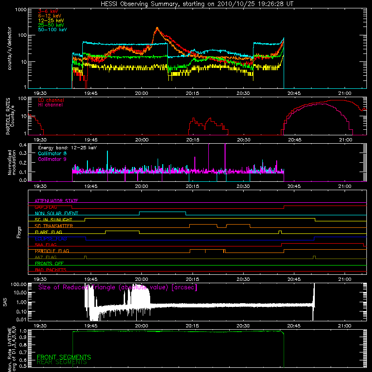Viewport: 372px width, 372px height.
Task: Click the 20:30 tick label under flags panel
Action: point(243,279)
